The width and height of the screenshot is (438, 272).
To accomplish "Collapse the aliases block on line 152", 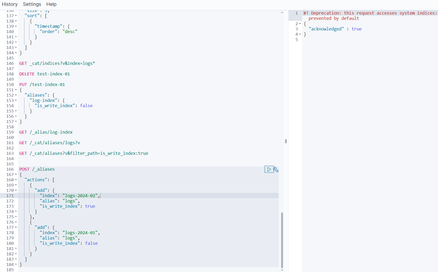I will click(16, 95).
